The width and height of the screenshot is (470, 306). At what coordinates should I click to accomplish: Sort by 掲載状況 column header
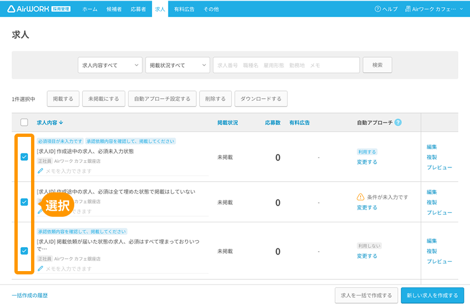point(227,123)
